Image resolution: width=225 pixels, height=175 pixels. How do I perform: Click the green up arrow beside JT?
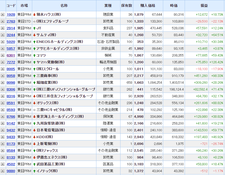34,28
